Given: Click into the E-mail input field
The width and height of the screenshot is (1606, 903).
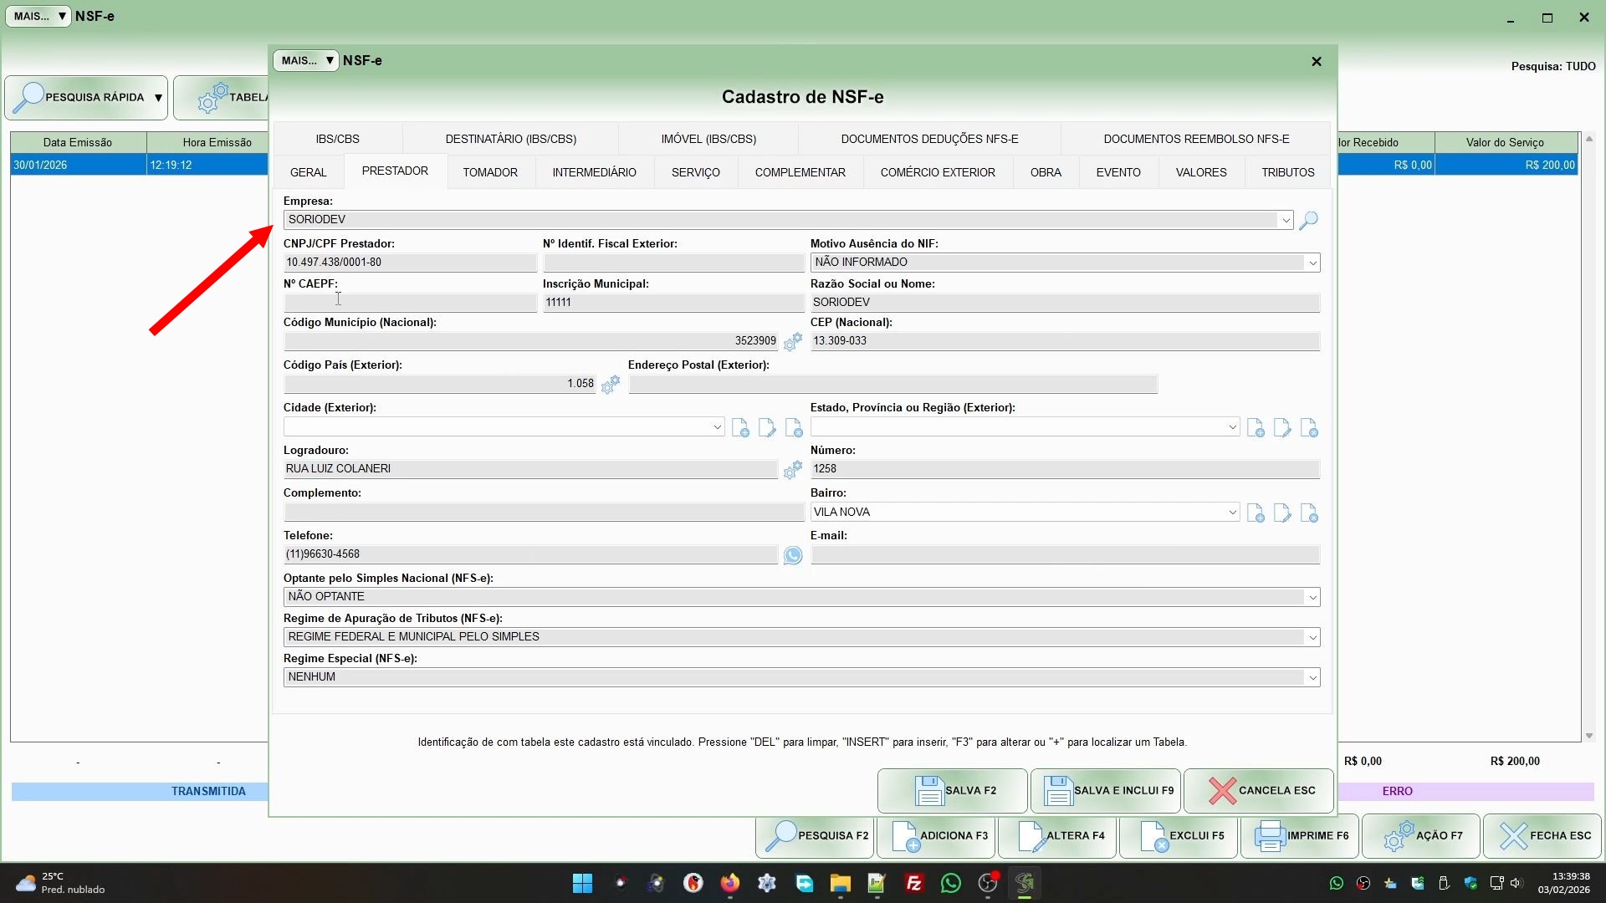Looking at the screenshot, I should point(1064,554).
